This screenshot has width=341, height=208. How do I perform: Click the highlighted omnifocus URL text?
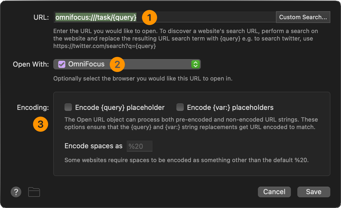tap(96, 17)
